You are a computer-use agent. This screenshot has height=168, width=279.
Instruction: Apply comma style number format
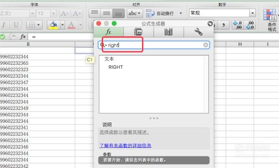[x=224, y=25]
